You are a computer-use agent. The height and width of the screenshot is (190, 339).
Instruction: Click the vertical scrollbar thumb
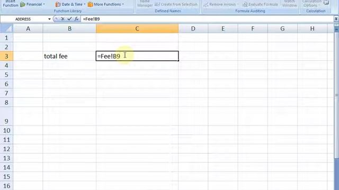click(x=336, y=95)
